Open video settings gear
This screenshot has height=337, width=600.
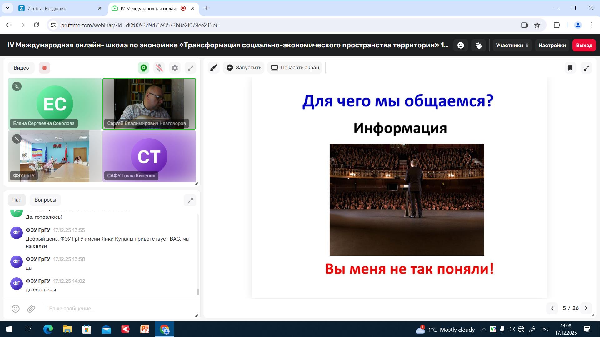(175, 68)
